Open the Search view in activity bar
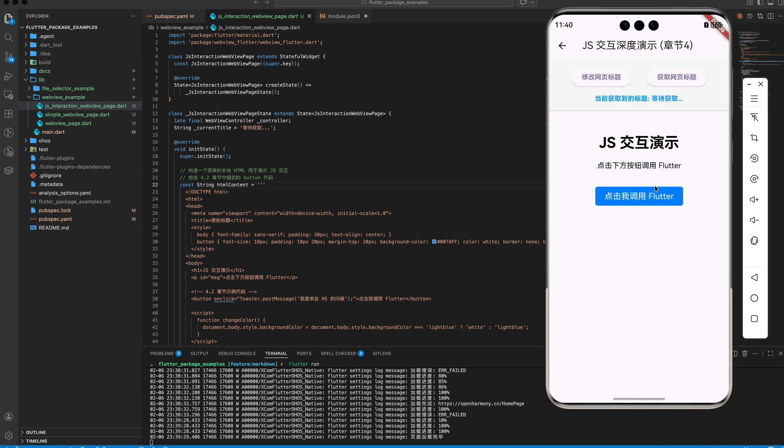 coord(9,38)
